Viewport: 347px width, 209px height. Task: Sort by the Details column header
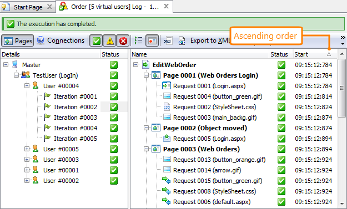[x=51, y=54]
